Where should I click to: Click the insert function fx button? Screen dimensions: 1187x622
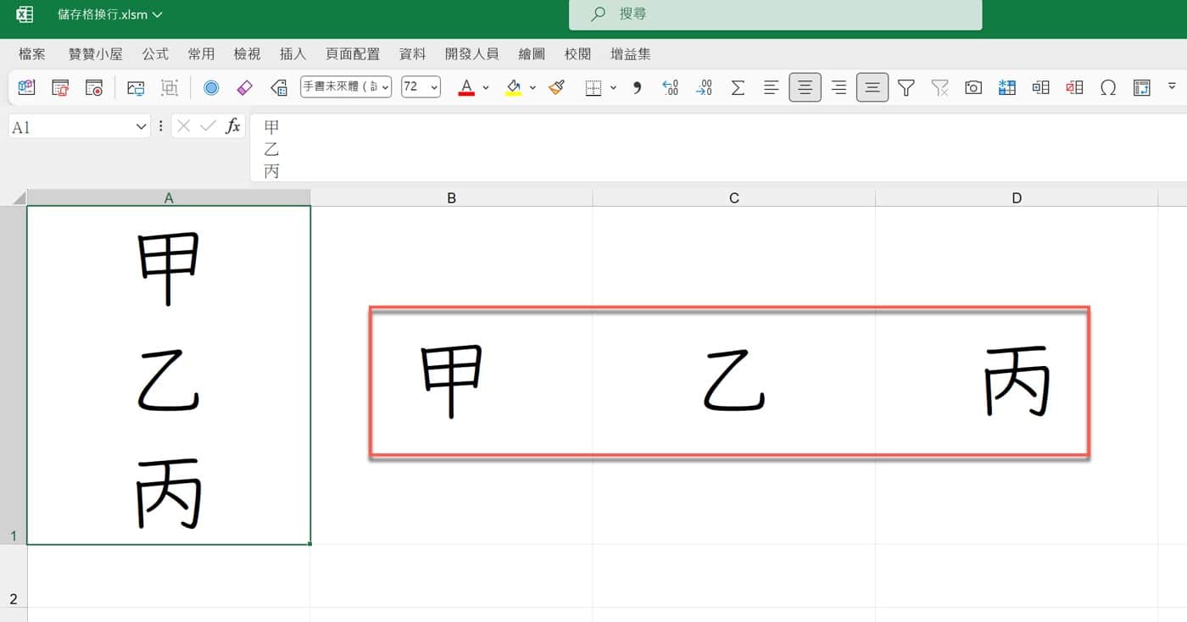[x=232, y=126]
